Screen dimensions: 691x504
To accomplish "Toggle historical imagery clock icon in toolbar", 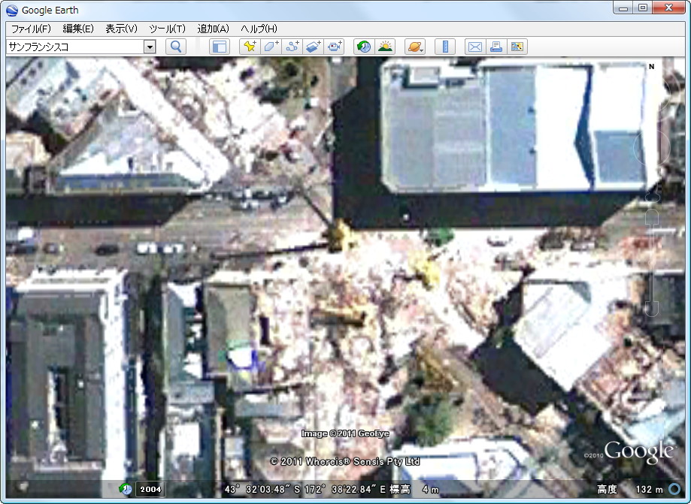I will pos(364,47).
